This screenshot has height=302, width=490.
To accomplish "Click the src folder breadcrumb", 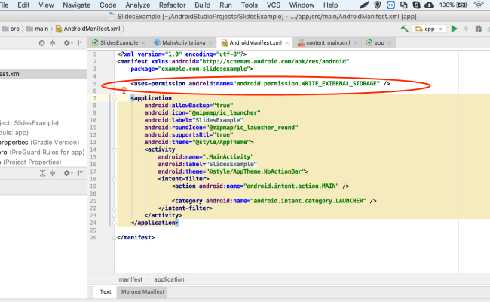I will click(11, 29).
